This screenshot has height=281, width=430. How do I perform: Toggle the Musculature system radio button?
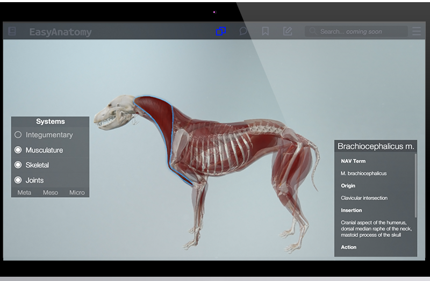coord(18,150)
